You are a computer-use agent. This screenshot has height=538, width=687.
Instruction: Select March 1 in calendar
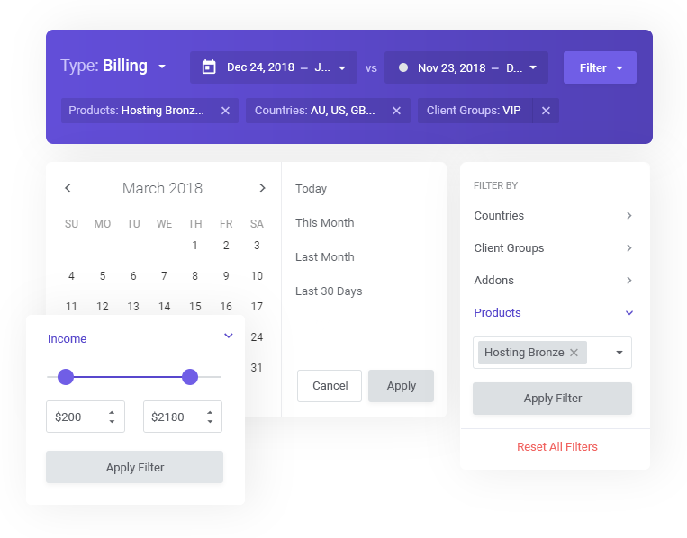pyautogui.click(x=194, y=245)
